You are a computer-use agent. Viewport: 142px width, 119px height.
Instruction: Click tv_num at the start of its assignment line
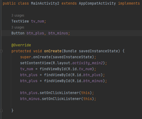(27, 69)
